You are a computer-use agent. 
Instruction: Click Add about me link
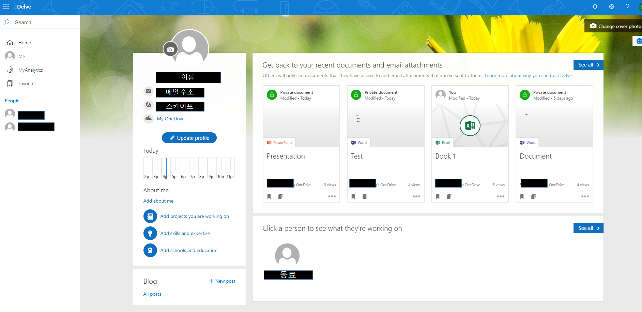(x=158, y=201)
